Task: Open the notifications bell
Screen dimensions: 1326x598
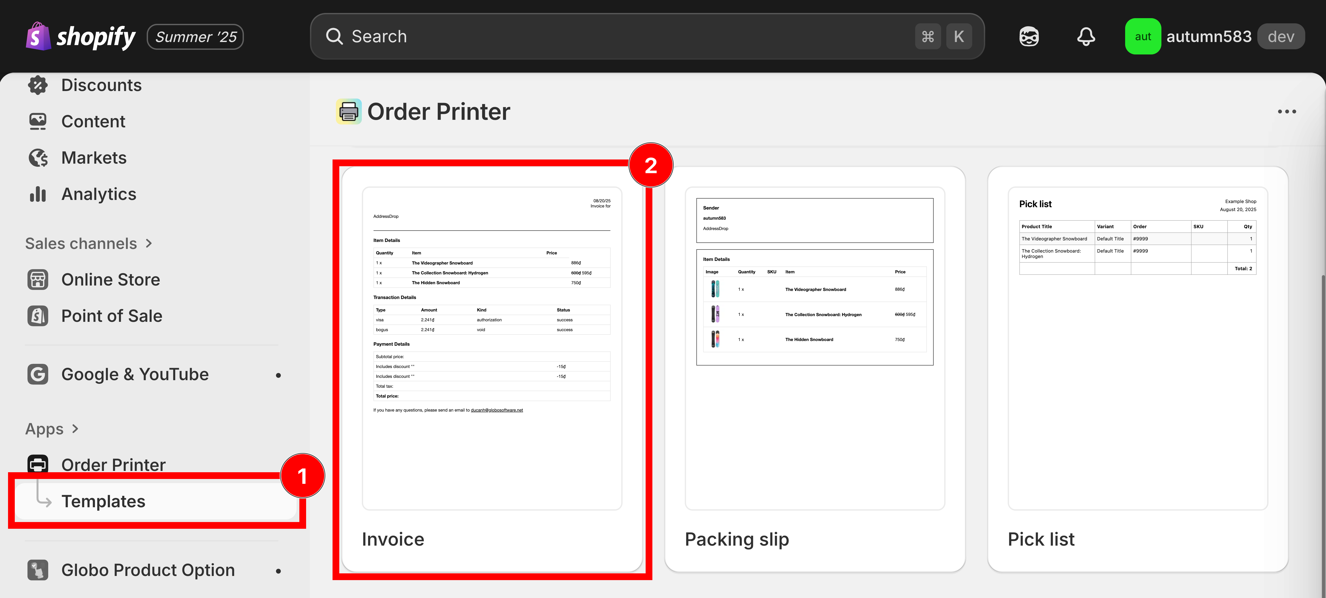Action: (x=1086, y=37)
